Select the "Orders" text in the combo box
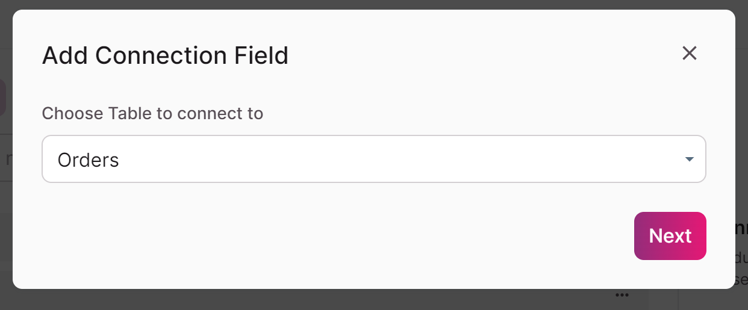Image resolution: width=748 pixels, height=310 pixels. (89, 160)
